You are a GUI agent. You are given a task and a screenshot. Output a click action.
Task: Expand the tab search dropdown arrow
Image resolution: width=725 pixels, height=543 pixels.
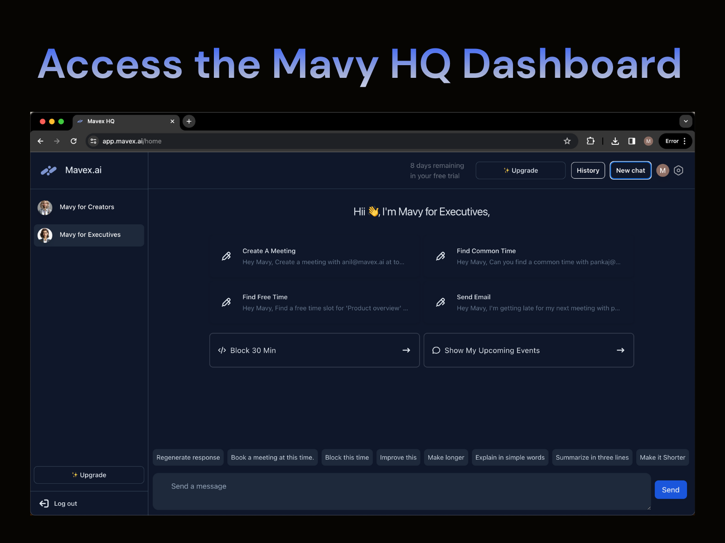tap(686, 121)
